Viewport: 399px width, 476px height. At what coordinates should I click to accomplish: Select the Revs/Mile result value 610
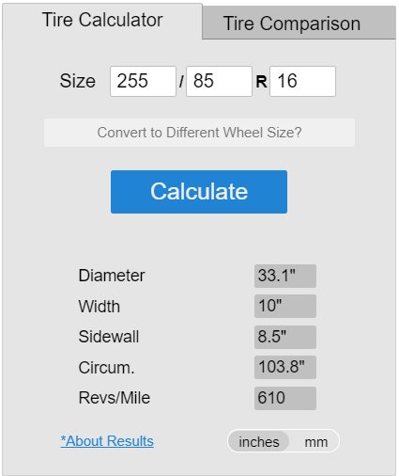[285, 398]
